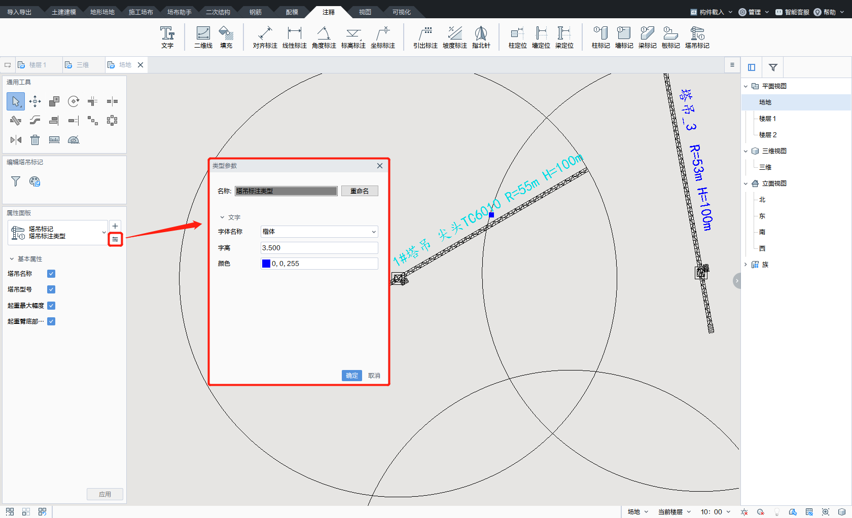Open the 当前楼层 dropdown in status bar
852x518 pixels.
(674, 512)
